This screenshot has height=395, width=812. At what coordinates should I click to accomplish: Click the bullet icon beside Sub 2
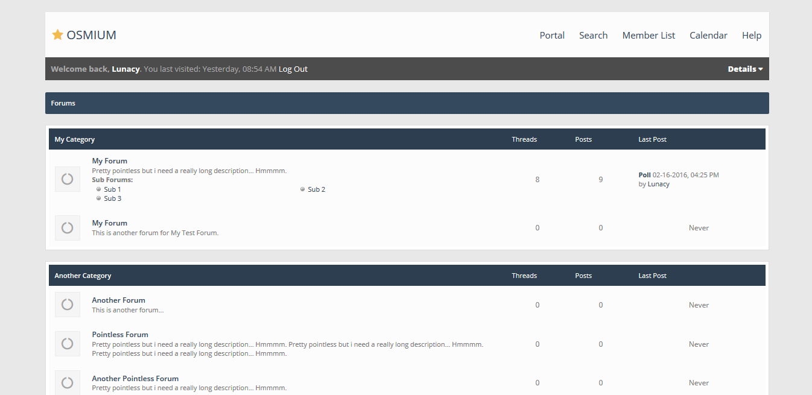[x=303, y=189]
